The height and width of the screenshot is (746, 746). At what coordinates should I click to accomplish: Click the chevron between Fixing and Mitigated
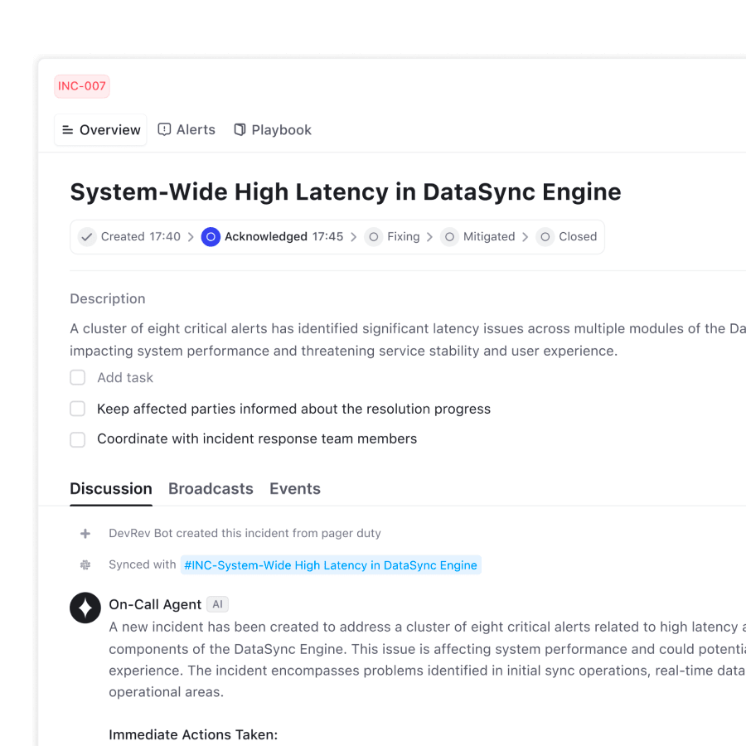[x=430, y=236]
